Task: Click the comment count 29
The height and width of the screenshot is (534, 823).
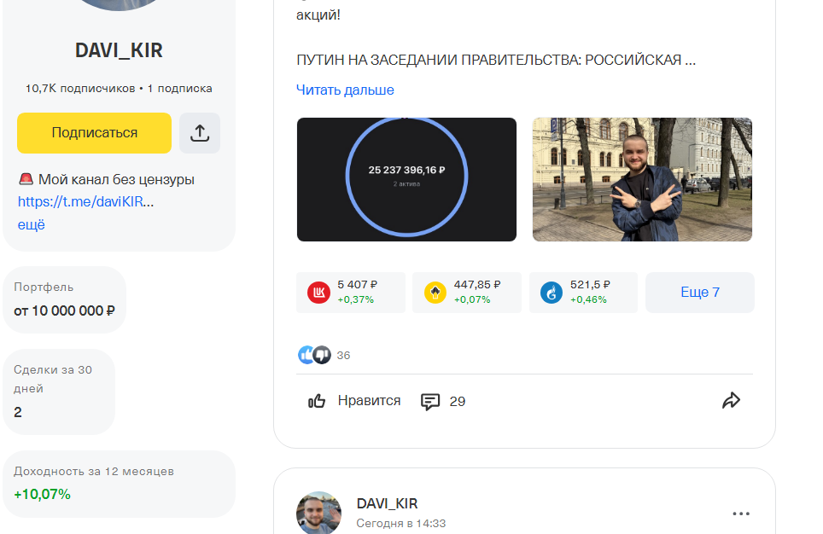Action: (457, 402)
